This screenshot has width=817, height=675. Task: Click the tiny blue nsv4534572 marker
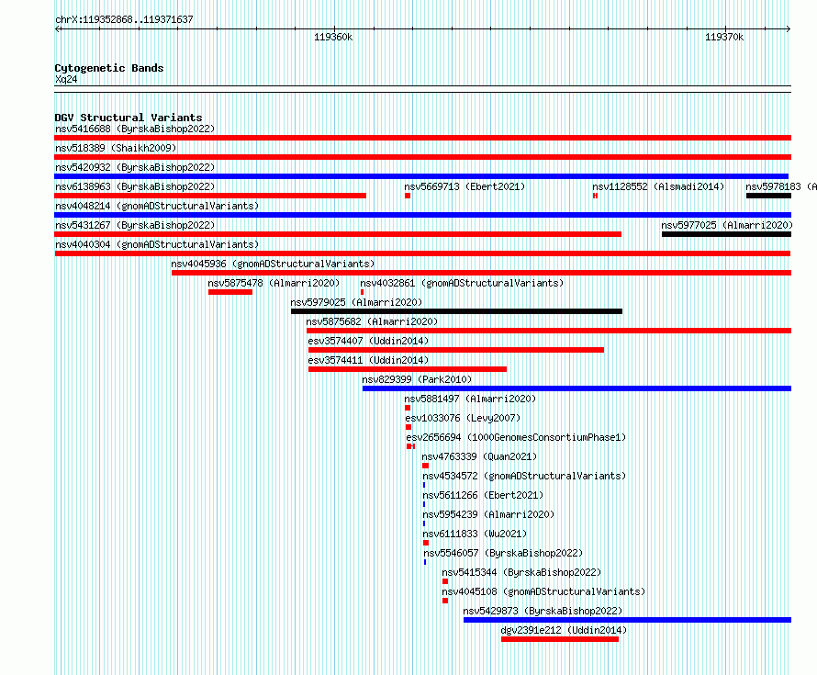[424, 485]
